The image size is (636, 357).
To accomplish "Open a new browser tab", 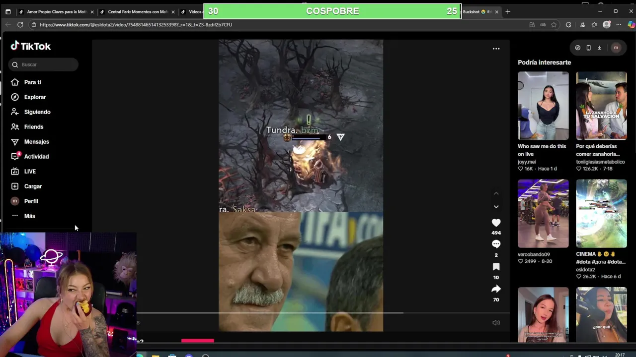I will 507,11.
